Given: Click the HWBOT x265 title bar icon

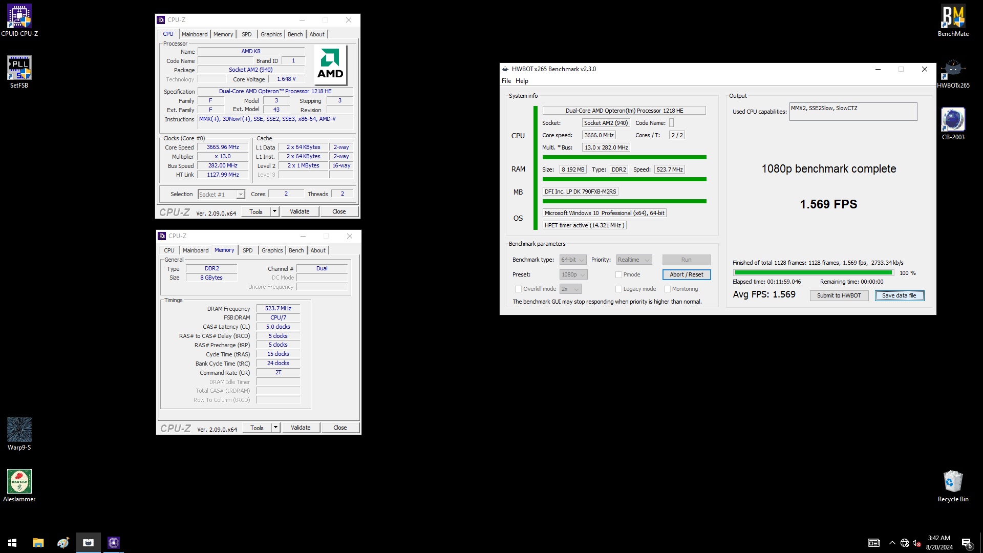Looking at the screenshot, I should coord(505,69).
